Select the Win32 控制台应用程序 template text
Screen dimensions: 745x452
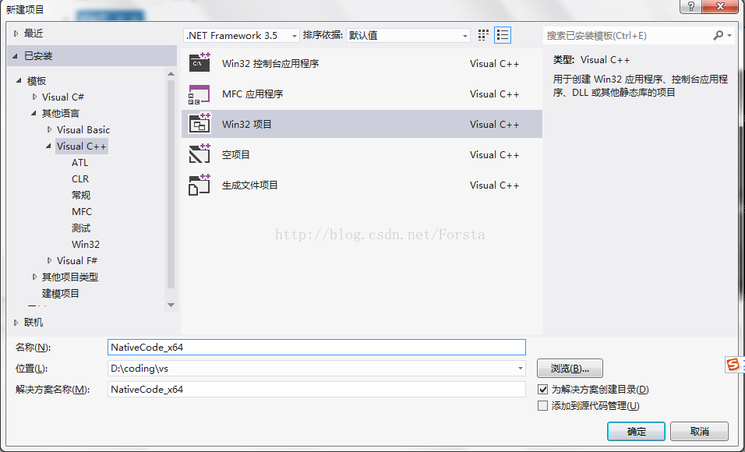pyautogui.click(x=270, y=64)
